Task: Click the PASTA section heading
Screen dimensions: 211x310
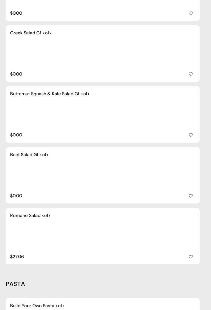Action: (15, 284)
